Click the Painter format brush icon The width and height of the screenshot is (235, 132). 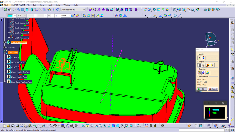point(73,16)
